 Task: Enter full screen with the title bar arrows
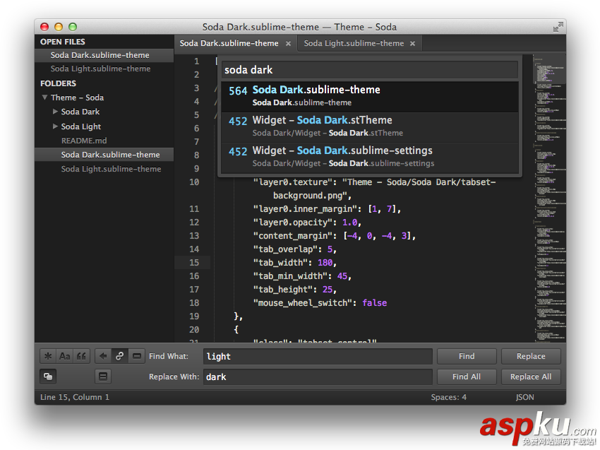tap(558, 27)
